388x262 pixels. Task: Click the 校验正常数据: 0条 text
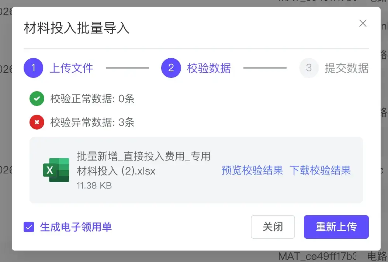tap(92, 99)
